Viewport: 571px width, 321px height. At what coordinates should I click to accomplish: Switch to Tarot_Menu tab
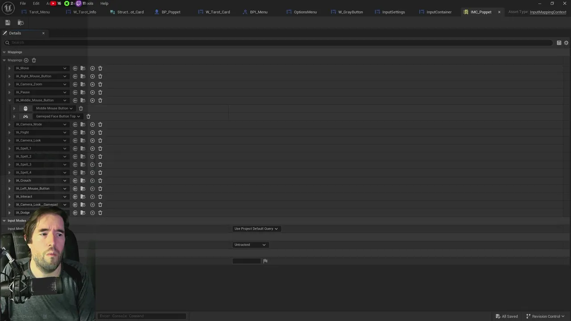coord(39,12)
